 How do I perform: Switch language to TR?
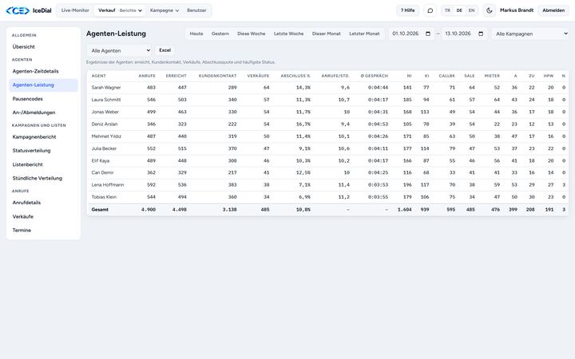[447, 10]
